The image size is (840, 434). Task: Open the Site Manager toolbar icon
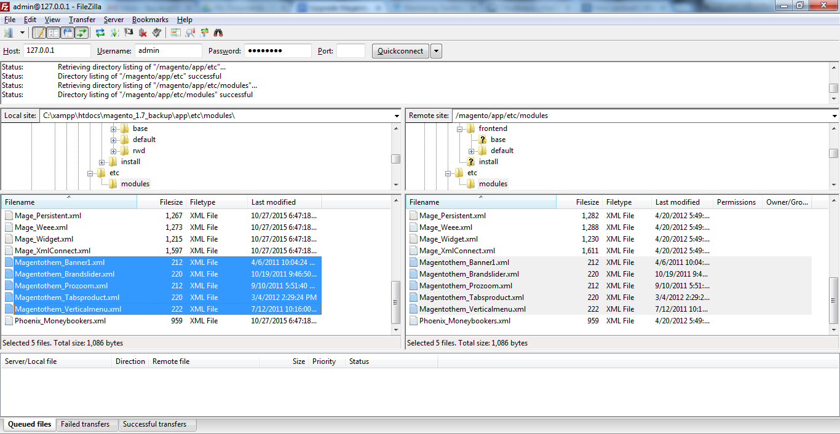9,33
